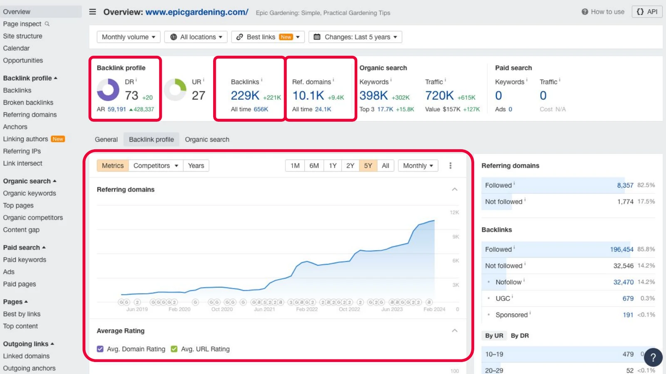Viewport: 666px width, 374px height.
Task: Open Monthly interval dropdown
Action: 418,165
